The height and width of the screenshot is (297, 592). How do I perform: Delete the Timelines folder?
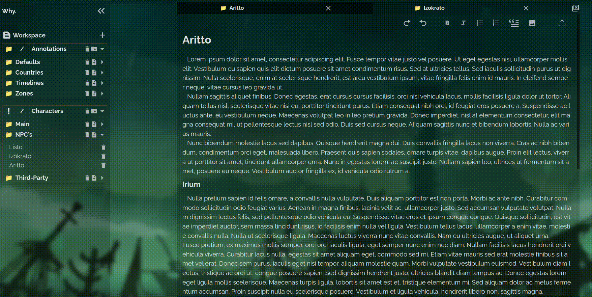coord(87,83)
